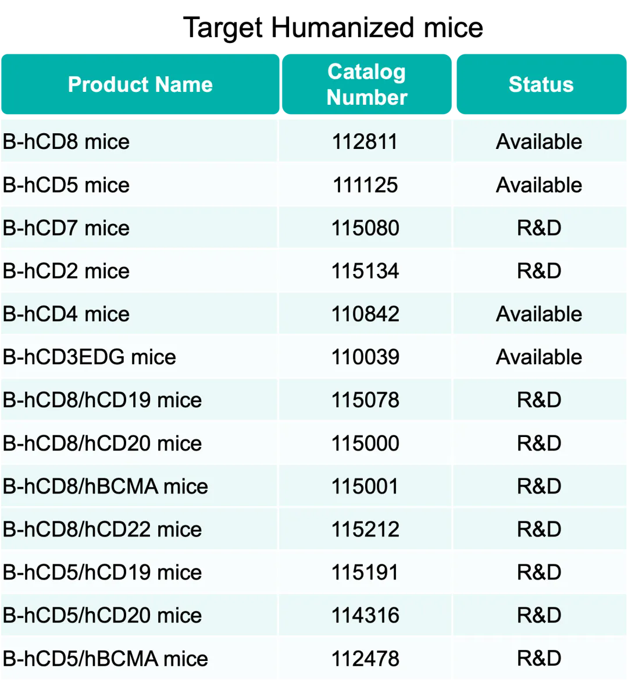Select the B-hCD3EDG mice product
Screen dimensions: 628x686
click(89, 357)
